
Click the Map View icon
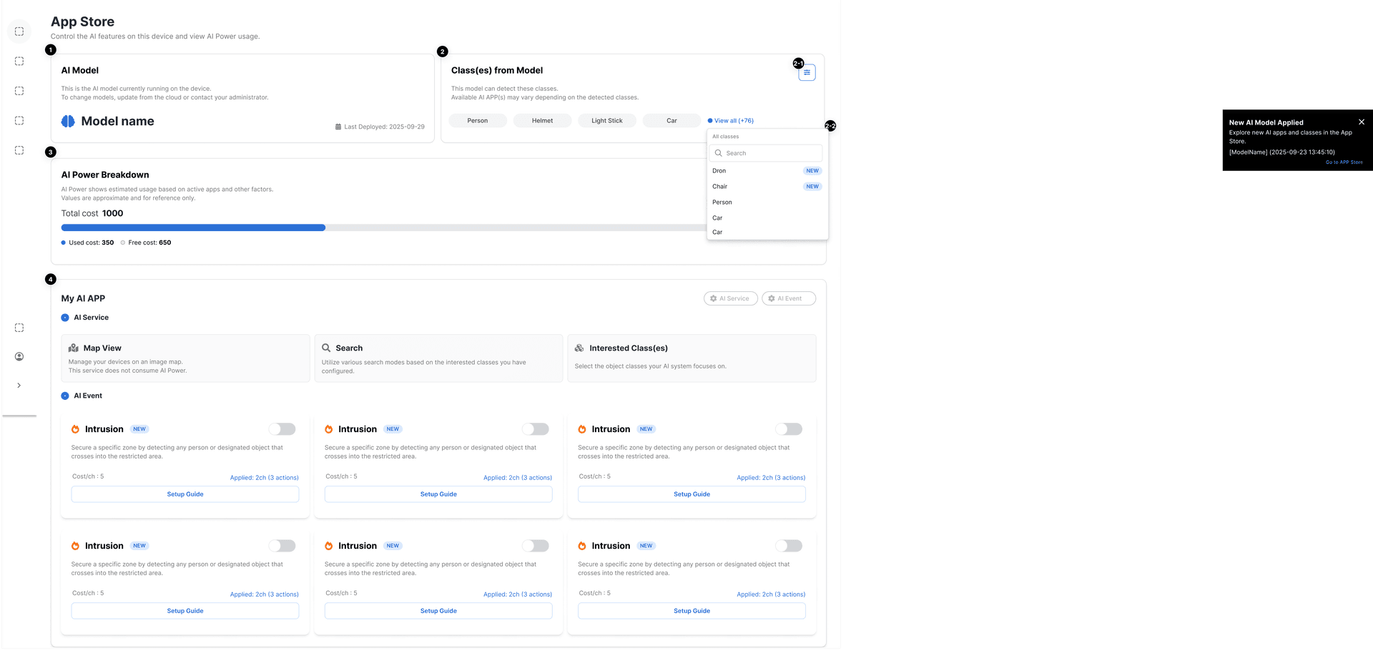pyautogui.click(x=74, y=348)
